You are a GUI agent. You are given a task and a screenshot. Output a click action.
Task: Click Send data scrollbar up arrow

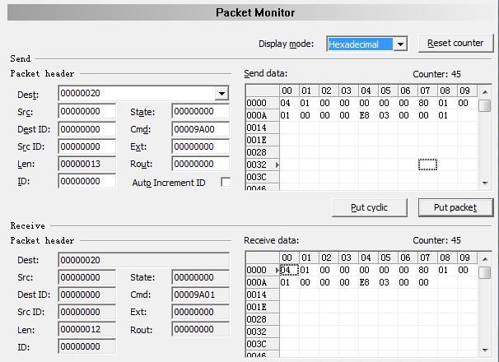pos(485,92)
